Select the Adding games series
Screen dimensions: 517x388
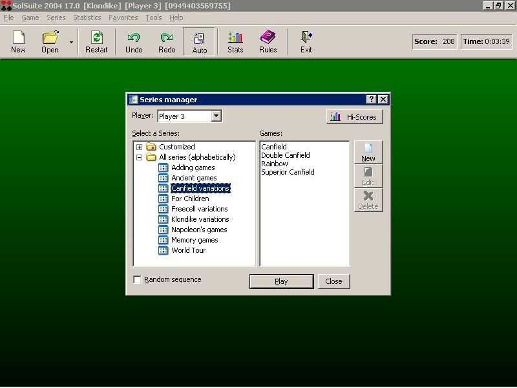coord(193,167)
